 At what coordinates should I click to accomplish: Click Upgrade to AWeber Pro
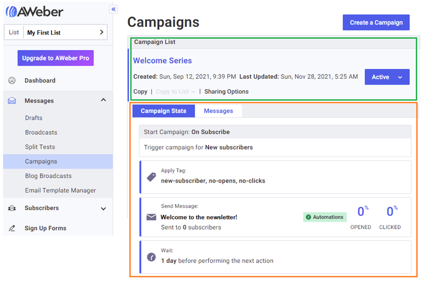[x=56, y=58]
